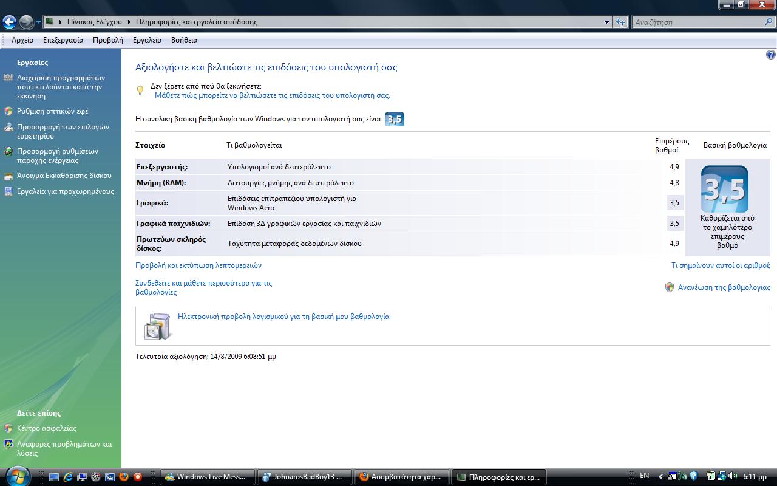This screenshot has height=486, width=777.
Task: Click inside the Αναζήτηση search field
Action: (698, 22)
